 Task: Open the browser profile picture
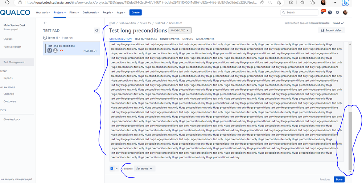[x=324, y=3]
